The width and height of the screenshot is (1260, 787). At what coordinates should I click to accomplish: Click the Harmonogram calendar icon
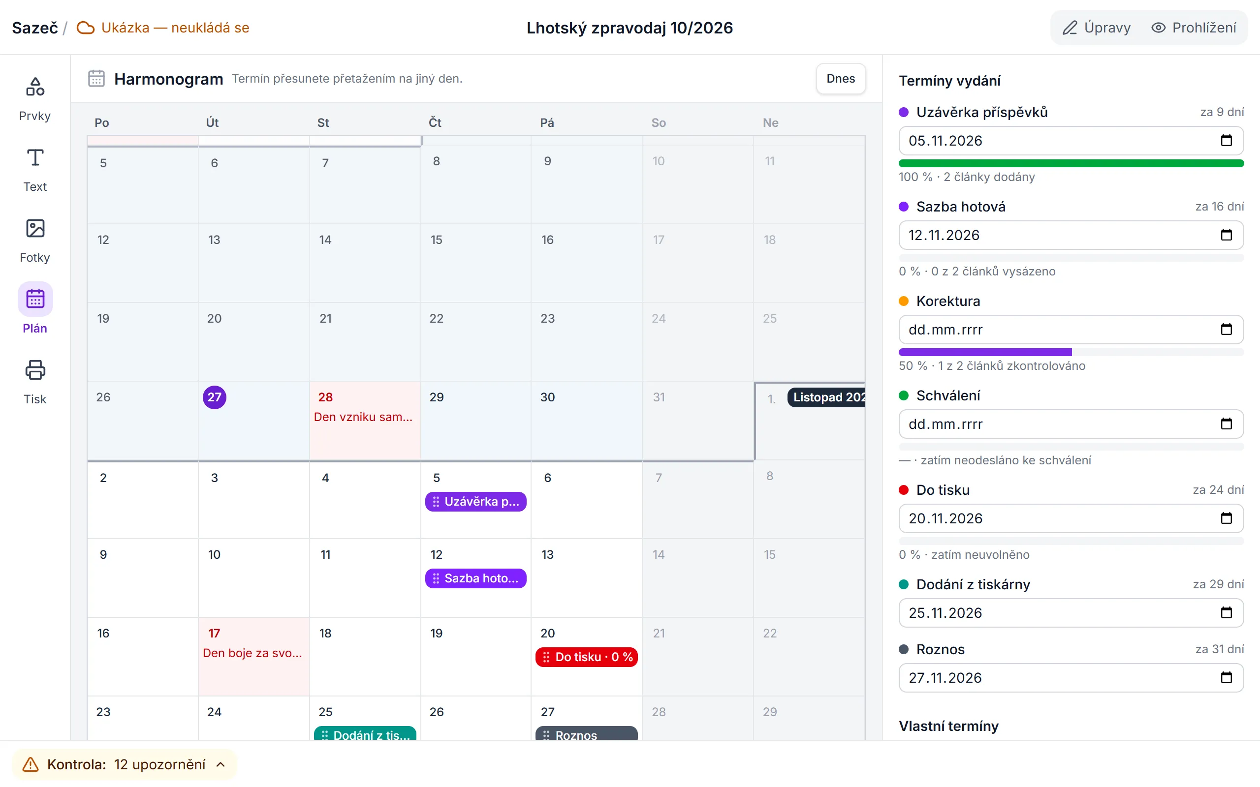coord(96,79)
